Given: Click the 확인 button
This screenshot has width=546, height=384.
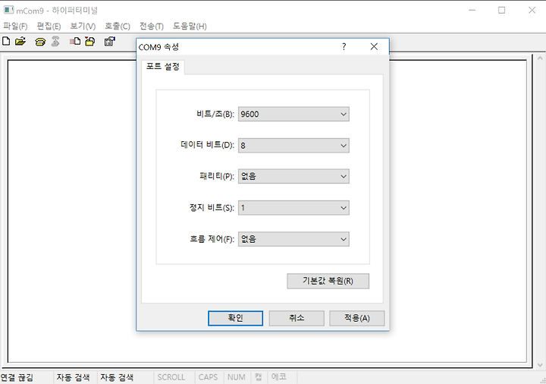Looking at the screenshot, I should tap(235, 318).
